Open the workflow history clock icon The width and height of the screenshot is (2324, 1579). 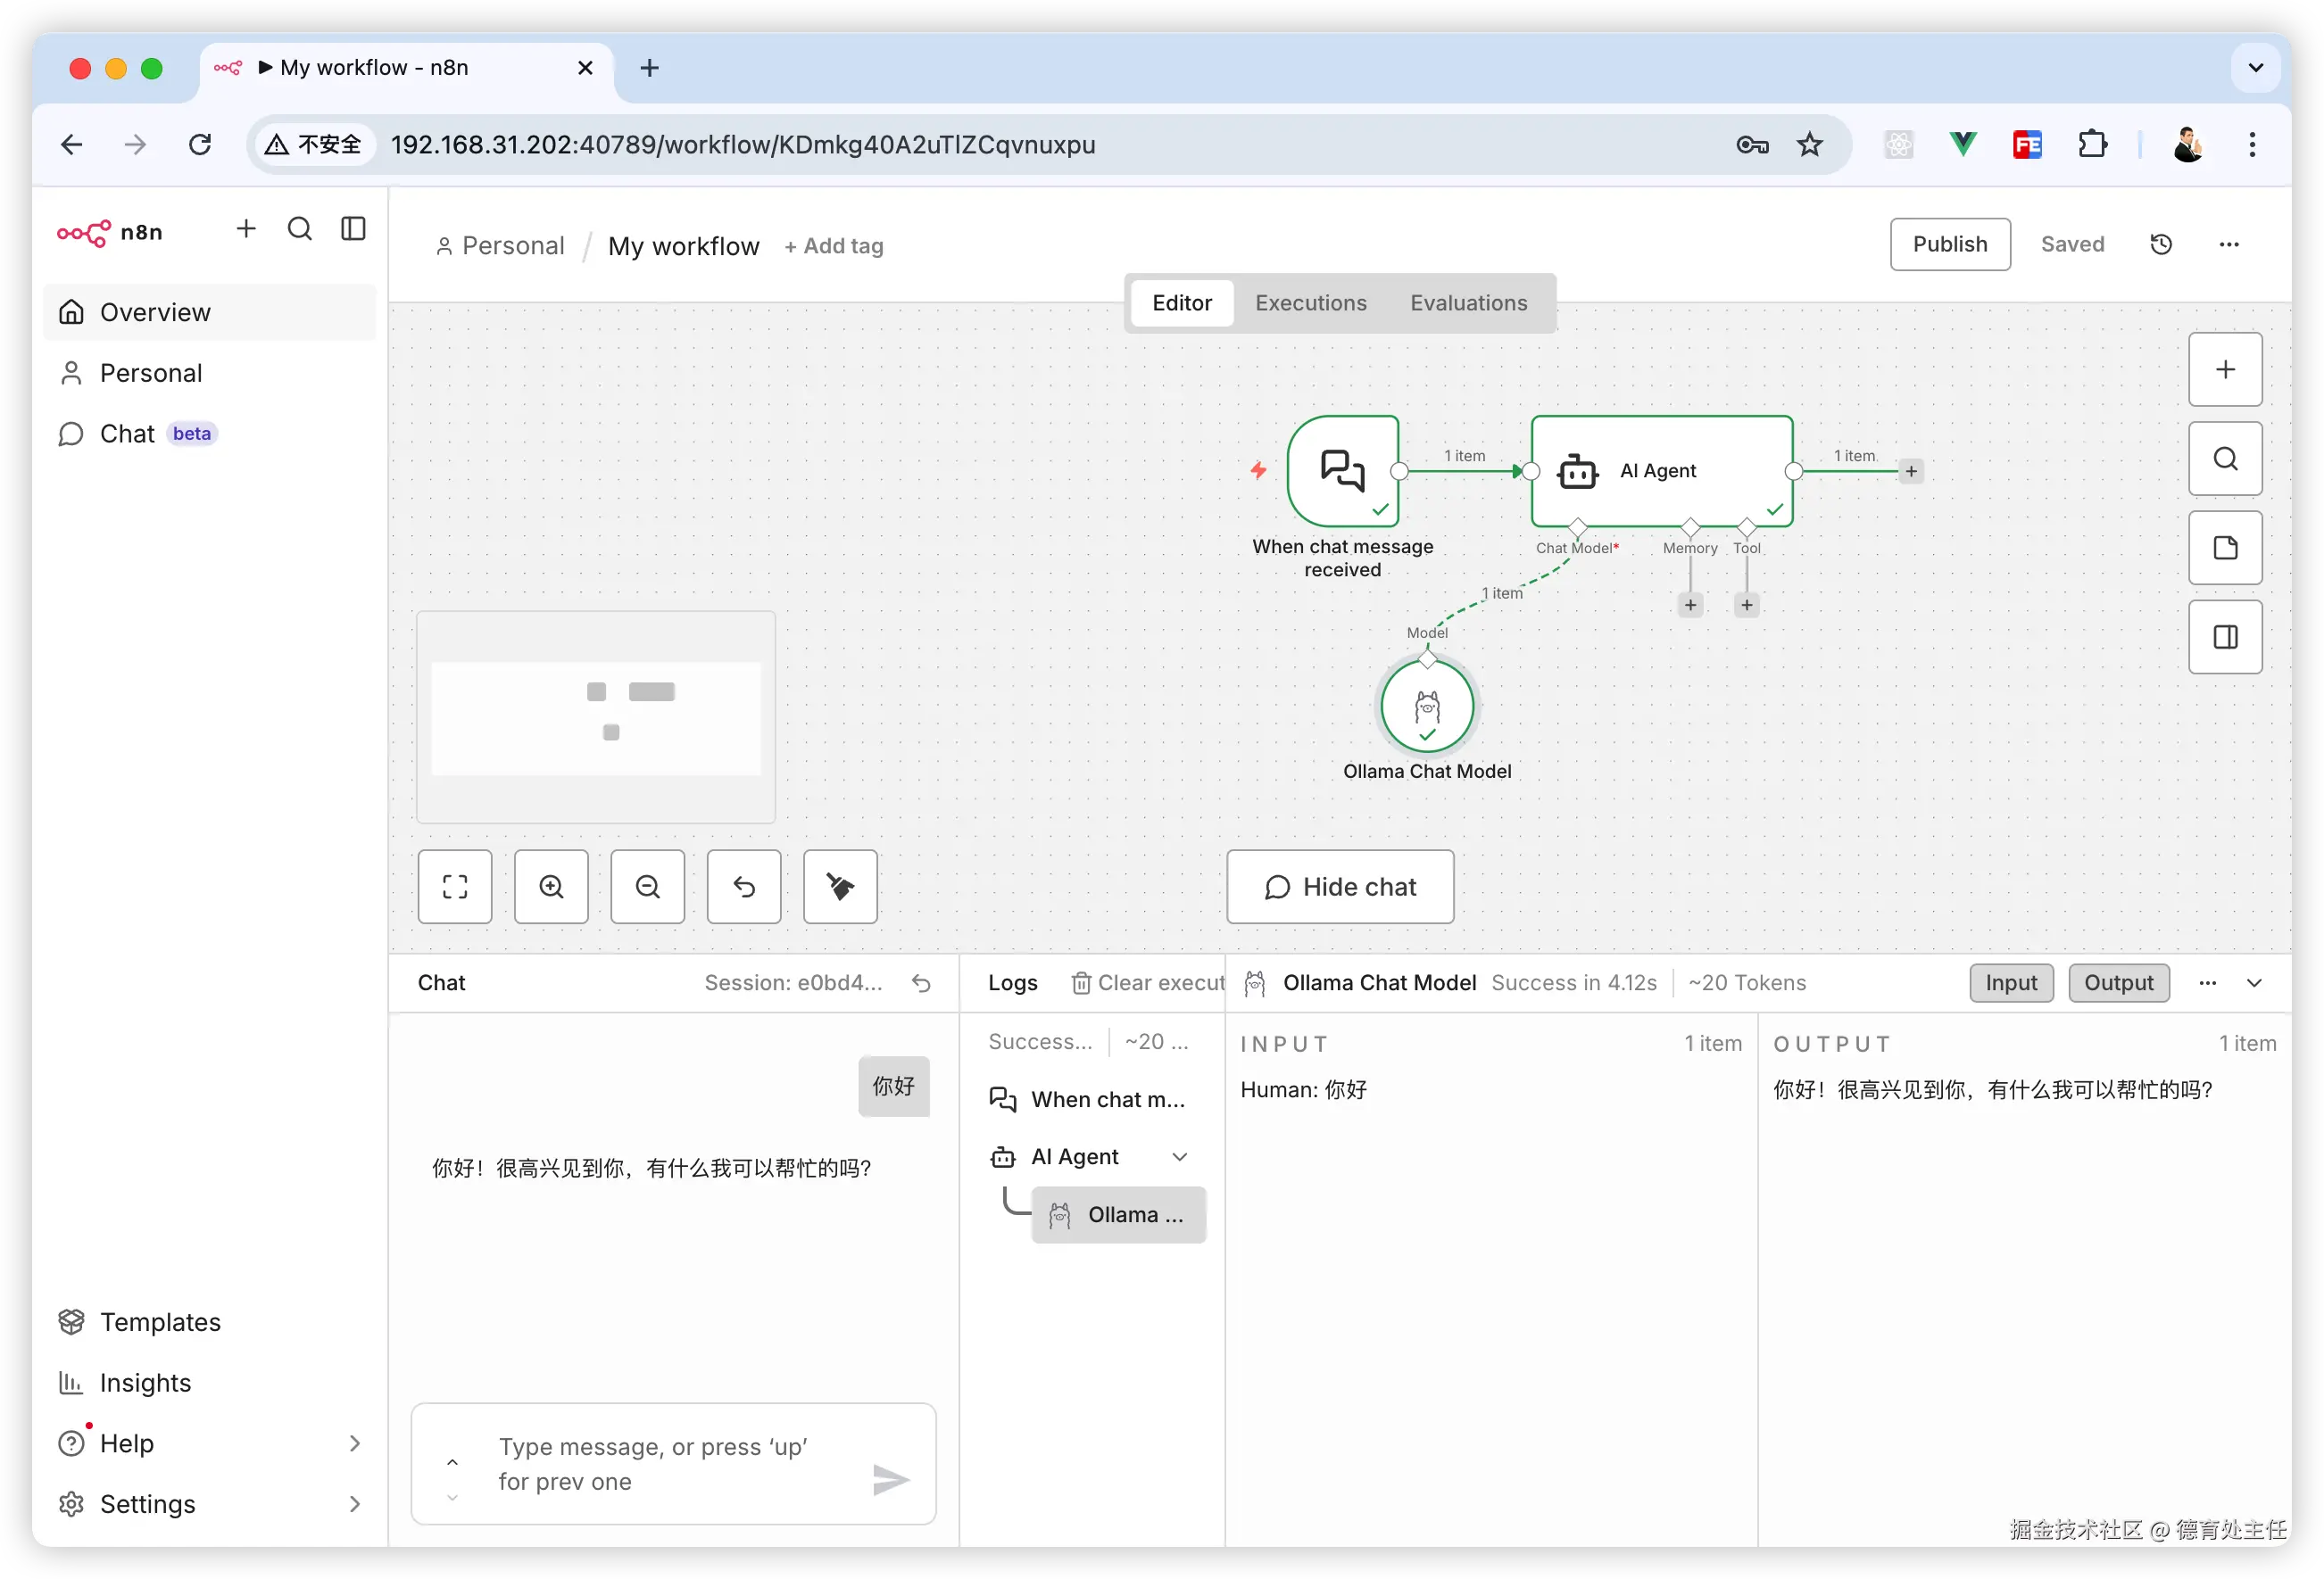tap(2161, 244)
